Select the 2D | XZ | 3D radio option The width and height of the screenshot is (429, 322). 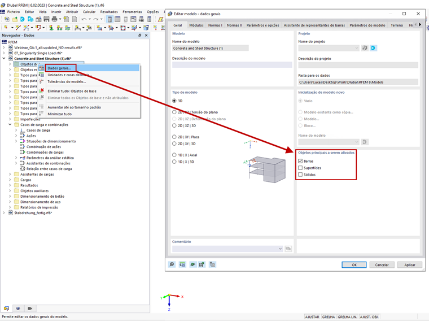point(174,125)
